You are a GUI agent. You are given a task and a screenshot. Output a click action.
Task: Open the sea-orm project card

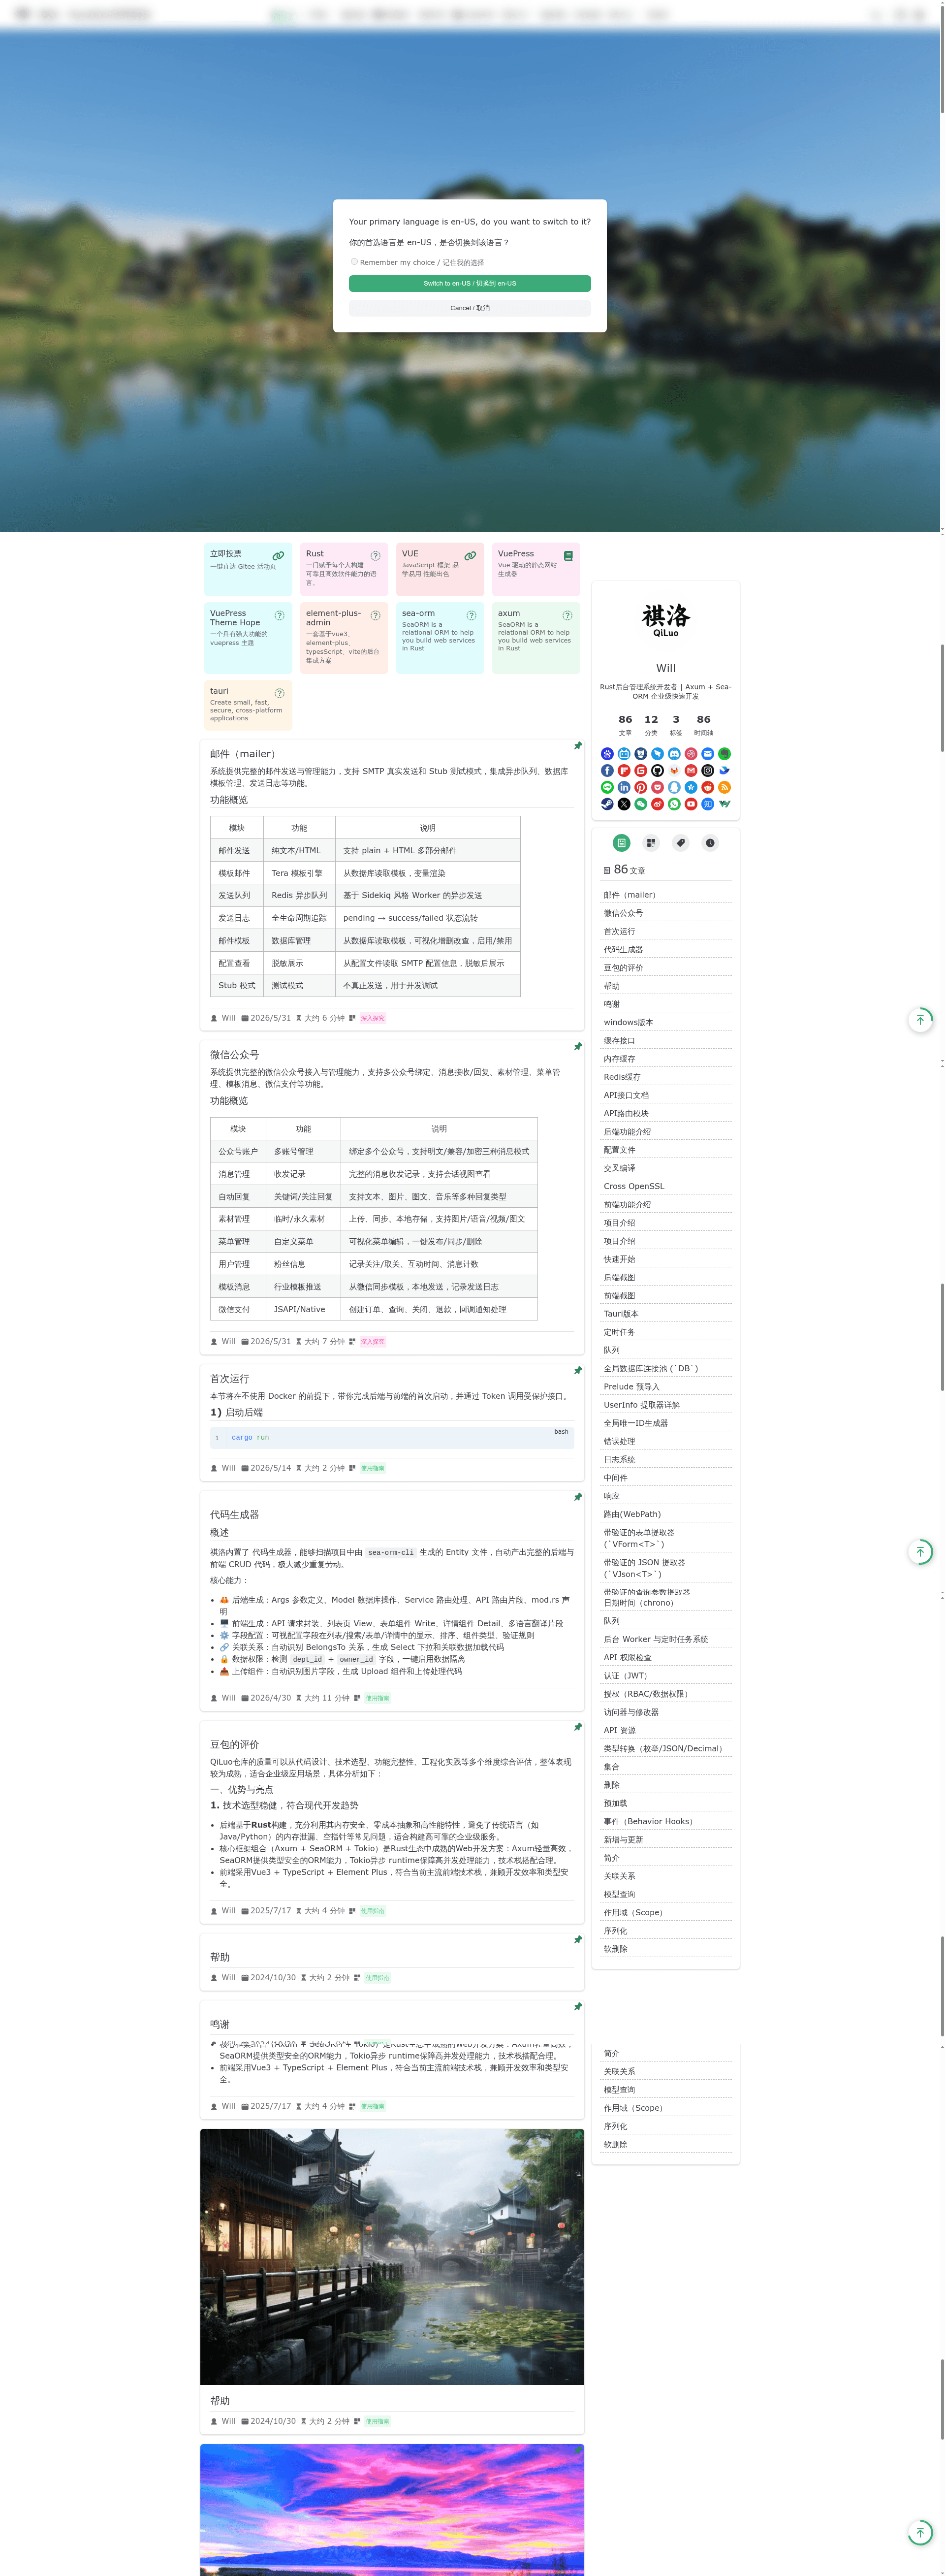click(x=440, y=638)
